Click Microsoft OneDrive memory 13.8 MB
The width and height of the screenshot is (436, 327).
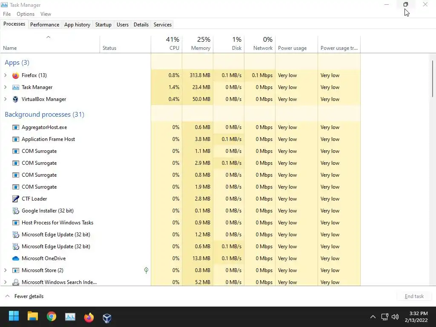point(202,258)
